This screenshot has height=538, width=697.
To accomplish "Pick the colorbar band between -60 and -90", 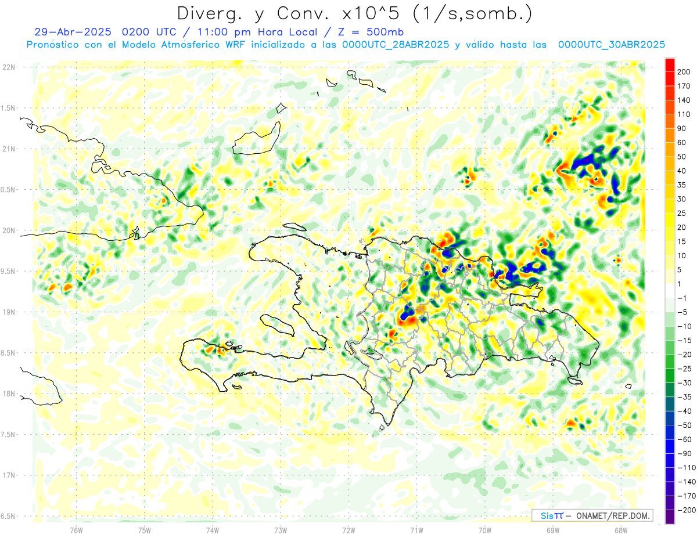I will [x=670, y=446].
